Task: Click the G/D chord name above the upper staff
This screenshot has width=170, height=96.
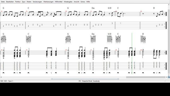Action: [x=110, y=8]
